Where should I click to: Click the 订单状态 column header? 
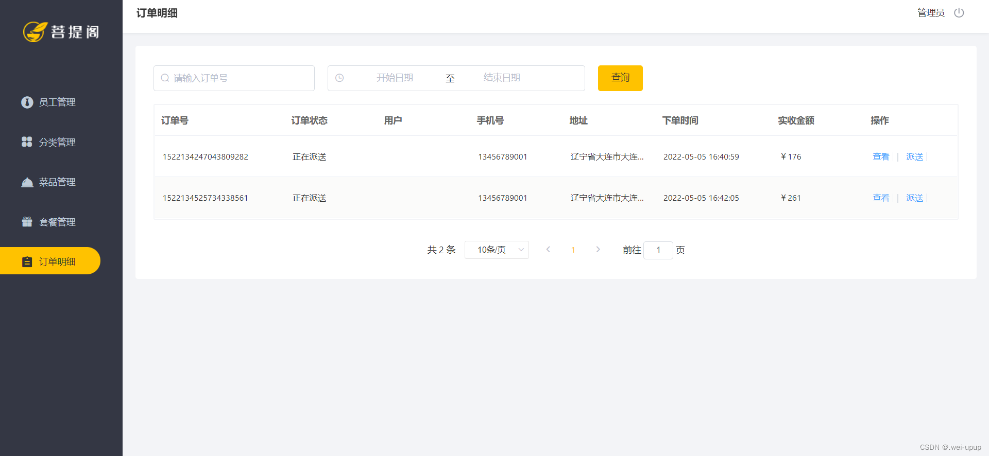309,120
